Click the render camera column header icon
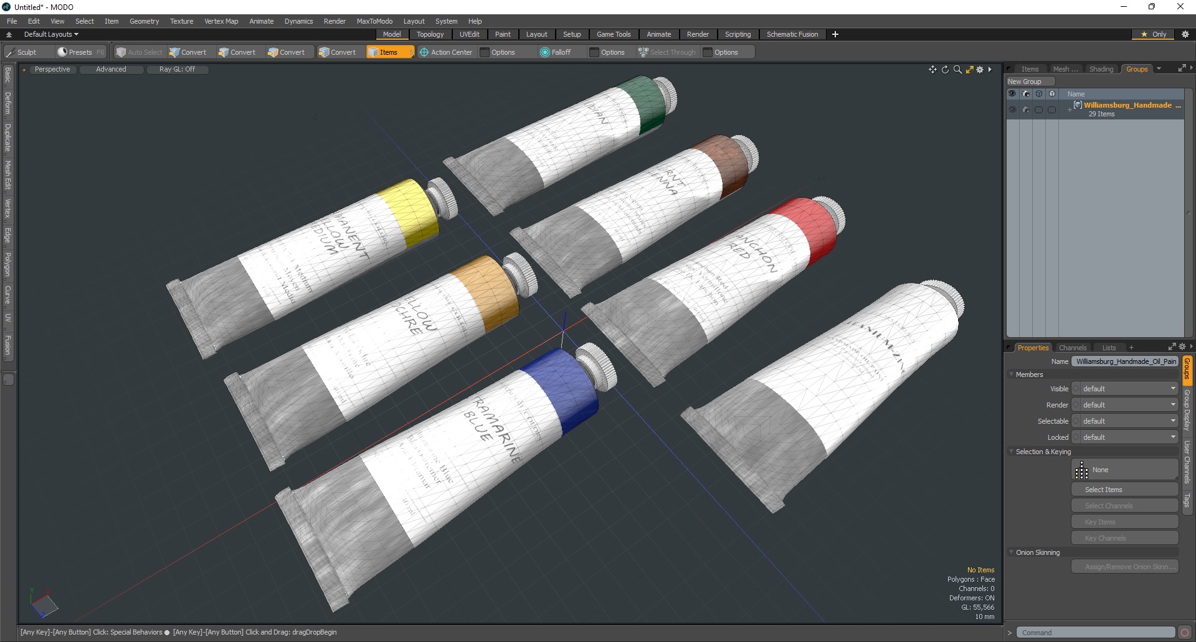Screen dimensions: 1196x642 1026,94
